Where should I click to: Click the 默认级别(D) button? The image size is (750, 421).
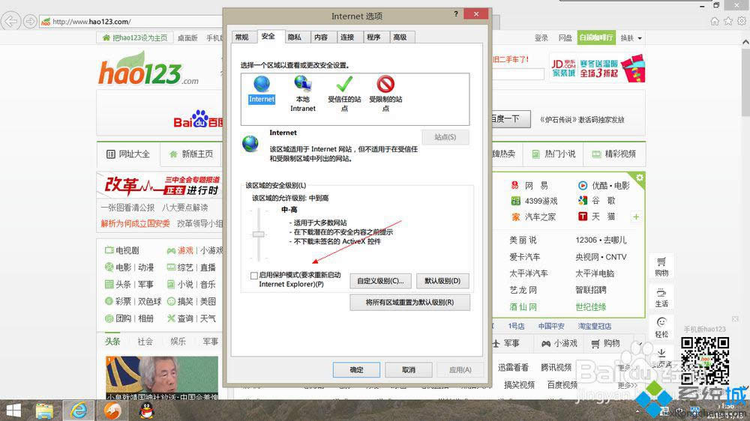tap(442, 281)
